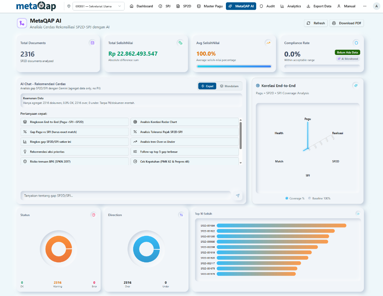
Task: Click the sort arrows icon on the Direction panel
Action: click(x=181, y=215)
